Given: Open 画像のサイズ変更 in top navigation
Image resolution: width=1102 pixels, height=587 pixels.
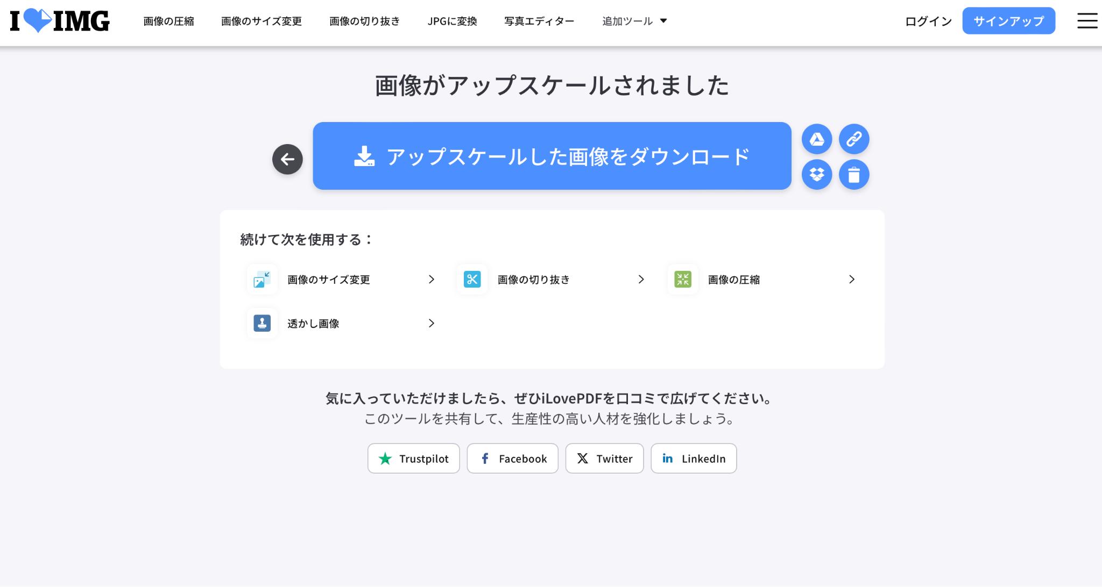Looking at the screenshot, I should click(262, 21).
